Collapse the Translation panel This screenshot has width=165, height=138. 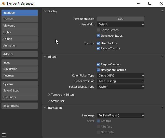[x=45, y=108]
